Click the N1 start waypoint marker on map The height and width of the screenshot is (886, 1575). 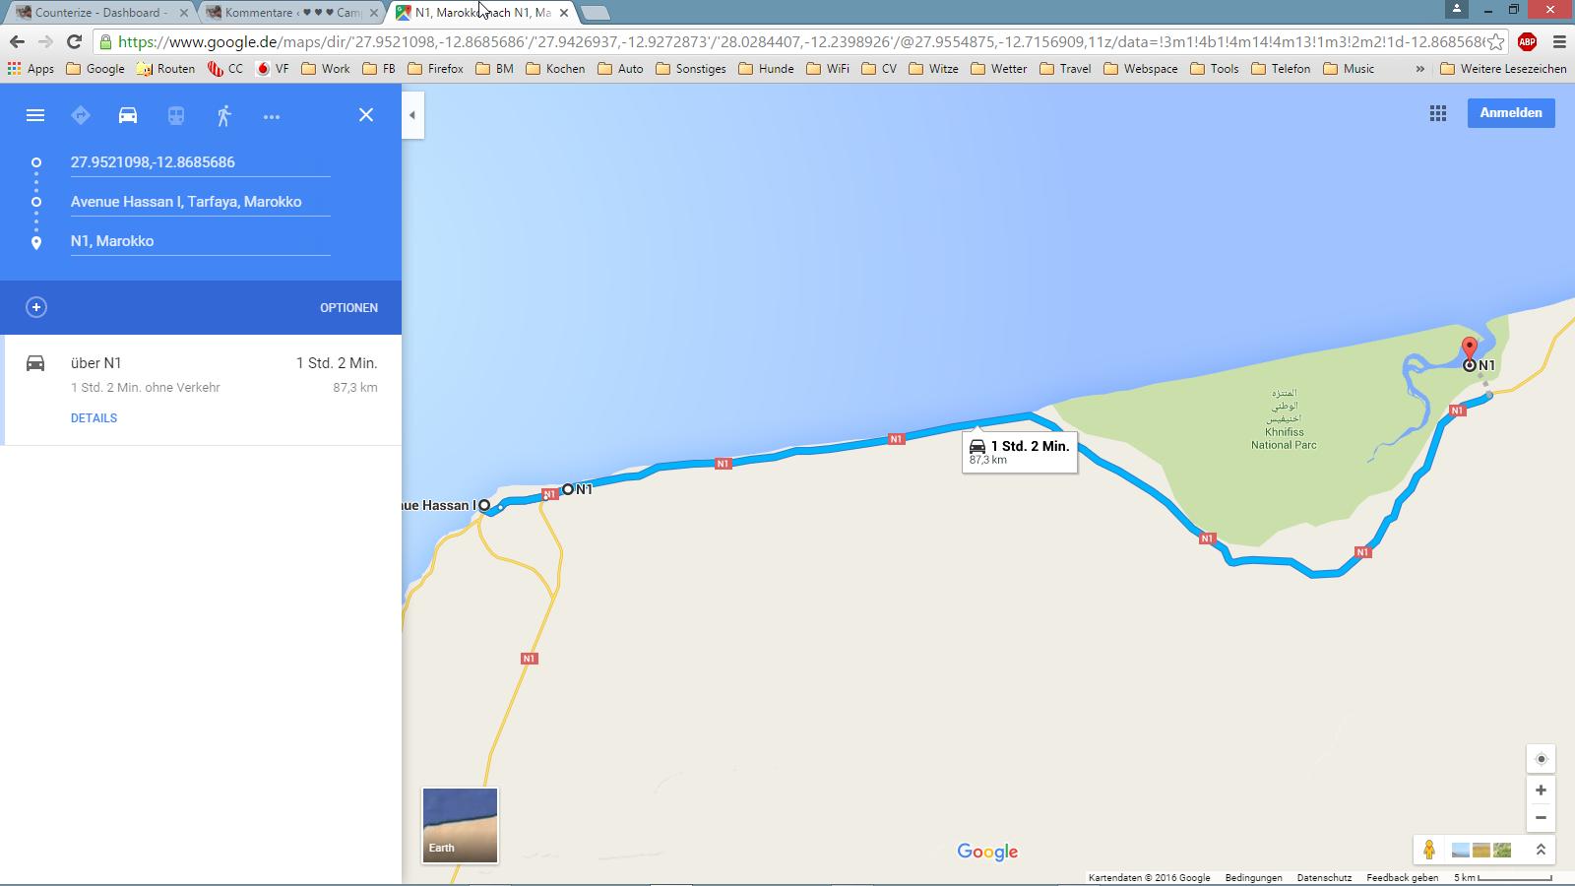(568, 489)
